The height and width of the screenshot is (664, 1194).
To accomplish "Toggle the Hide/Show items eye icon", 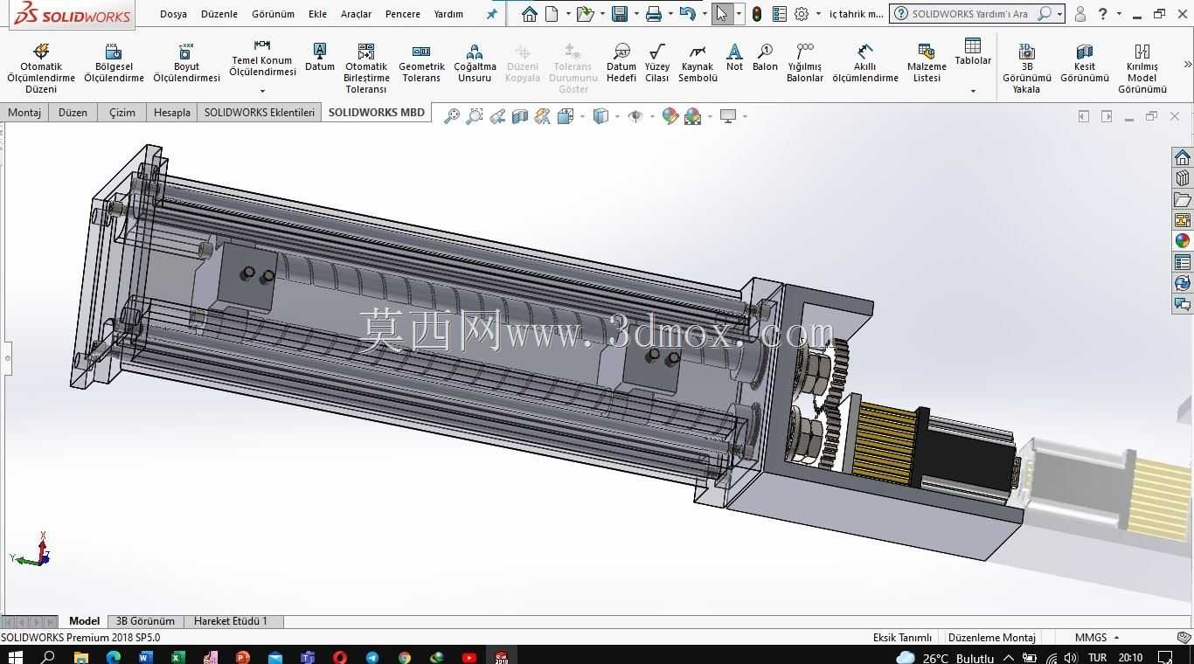I will pyautogui.click(x=635, y=116).
